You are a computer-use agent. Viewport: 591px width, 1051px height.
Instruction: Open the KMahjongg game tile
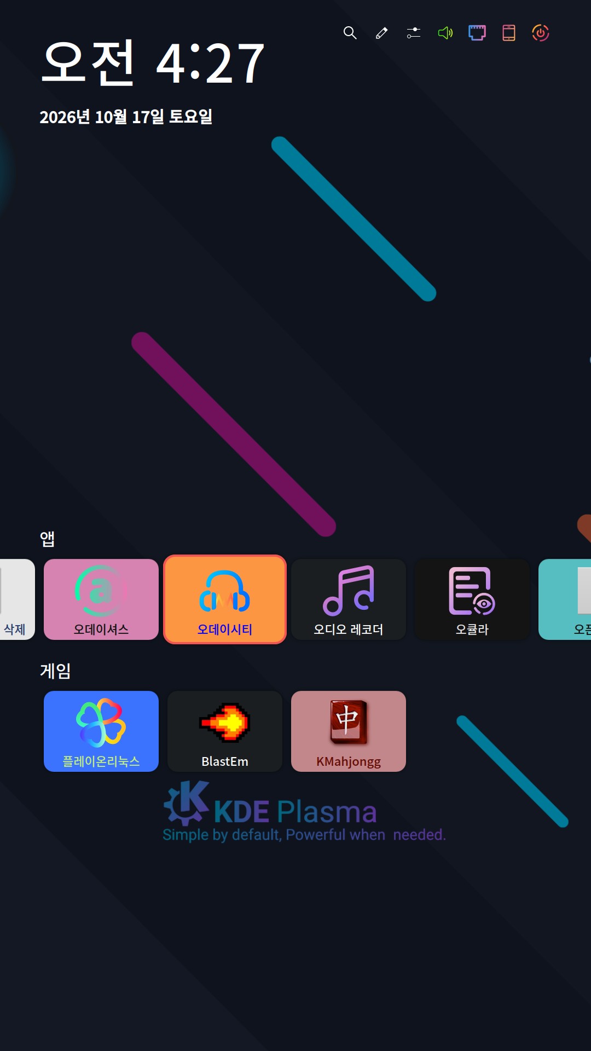(349, 731)
